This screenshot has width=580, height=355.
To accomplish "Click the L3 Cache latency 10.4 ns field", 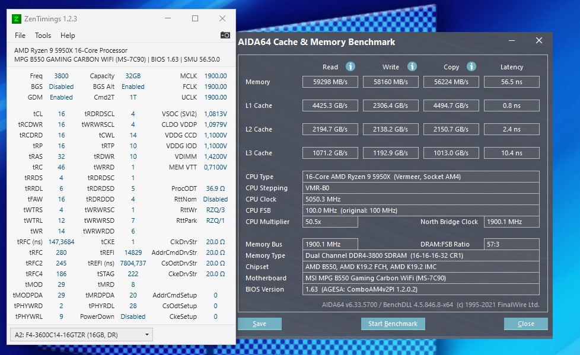I will click(x=512, y=153).
